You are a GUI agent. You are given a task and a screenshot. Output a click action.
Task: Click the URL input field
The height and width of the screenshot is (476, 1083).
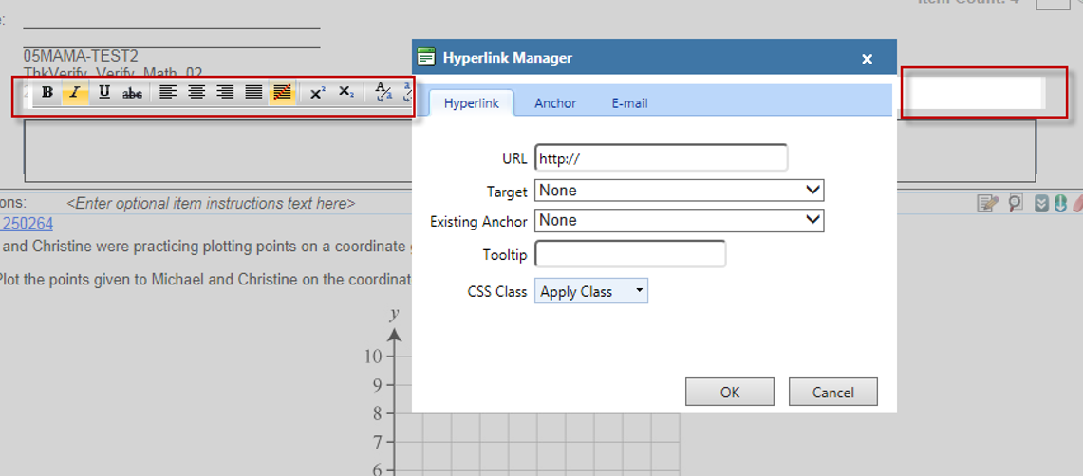click(x=661, y=158)
